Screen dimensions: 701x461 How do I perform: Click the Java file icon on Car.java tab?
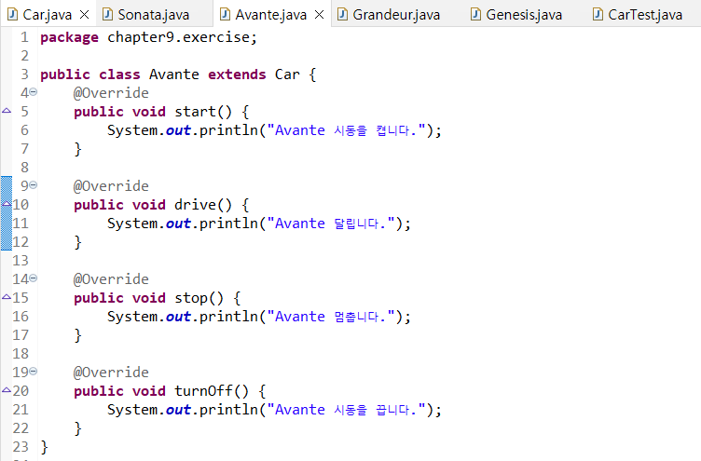[x=13, y=15]
